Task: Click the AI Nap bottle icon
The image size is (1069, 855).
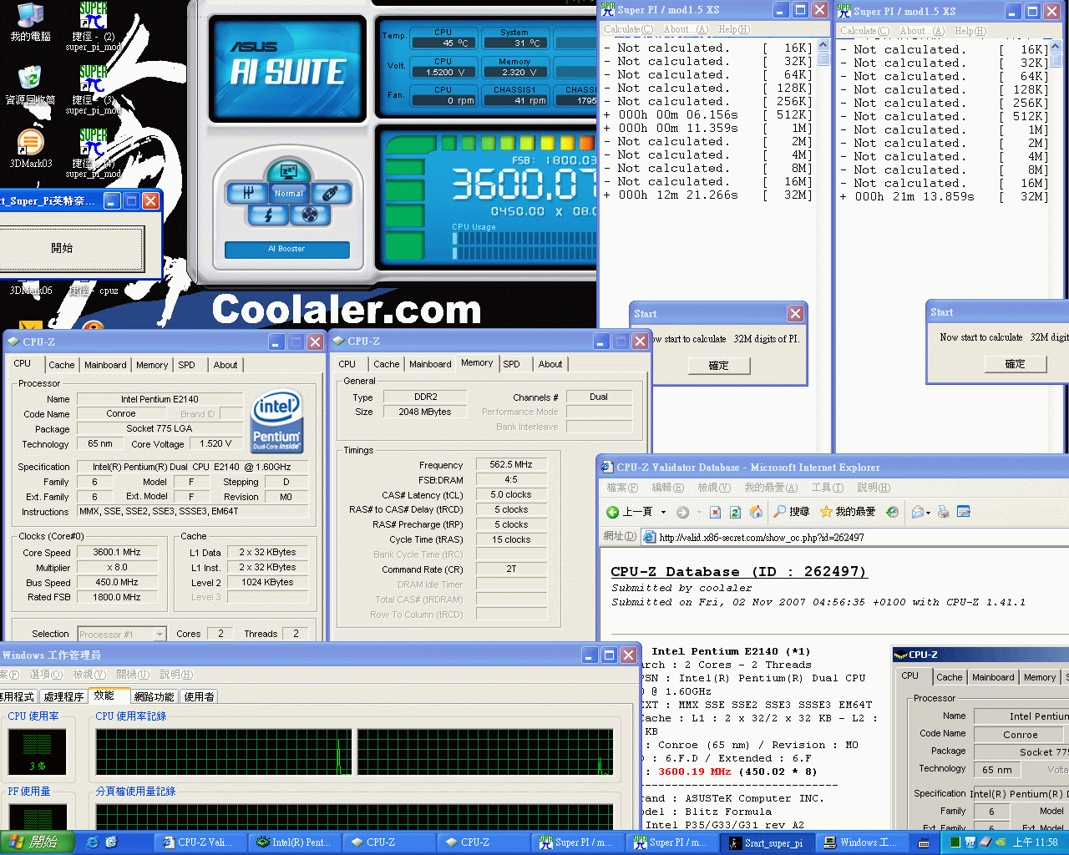Action: [x=331, y=194]
